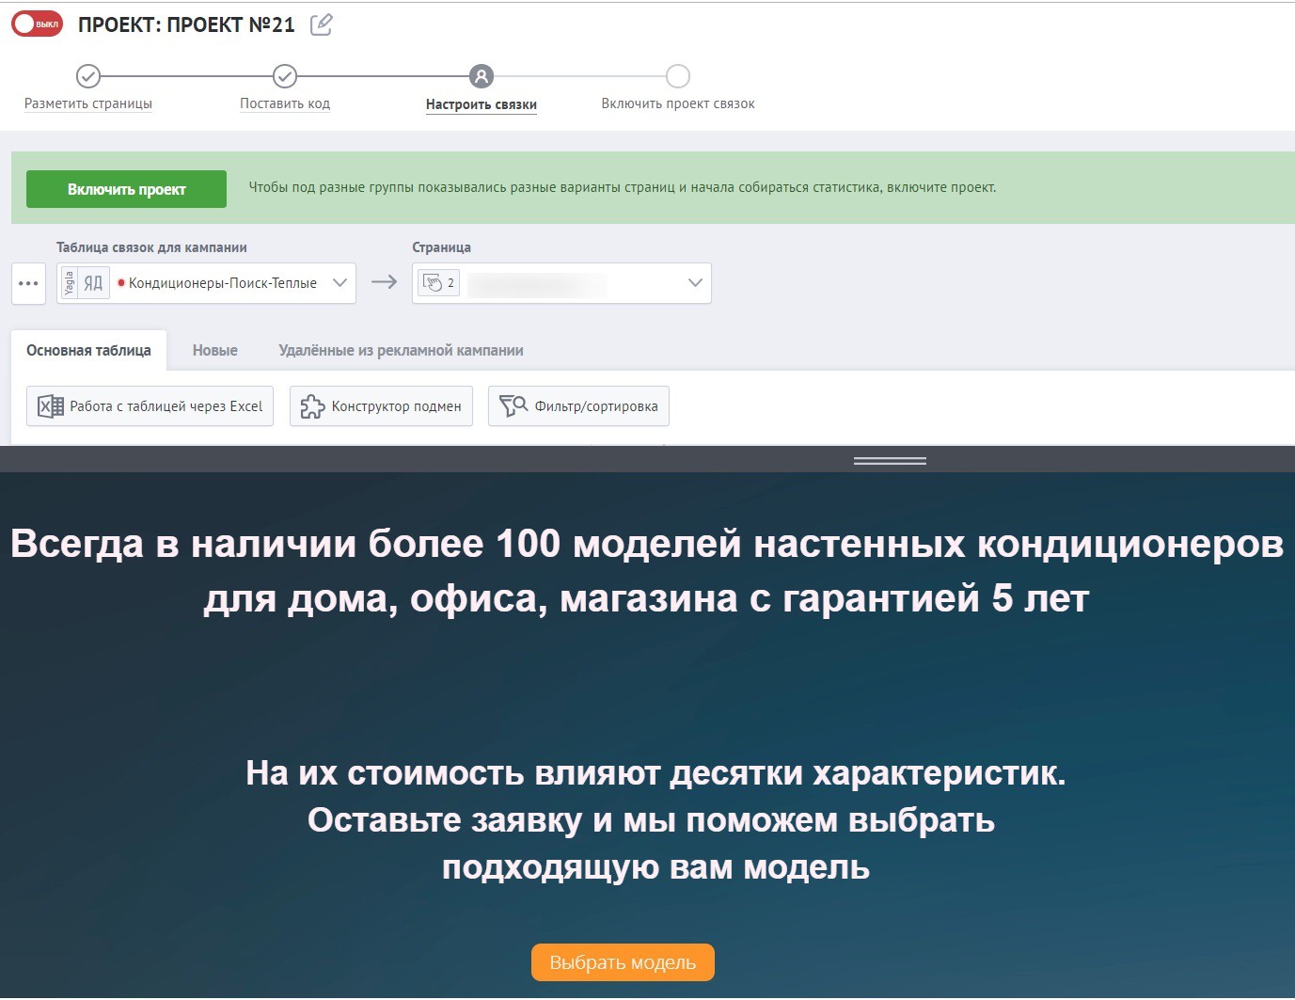Click the checkmark step icon above Поставить код
Viewport: 1295px width, 1000px height.
click(285, 76)
